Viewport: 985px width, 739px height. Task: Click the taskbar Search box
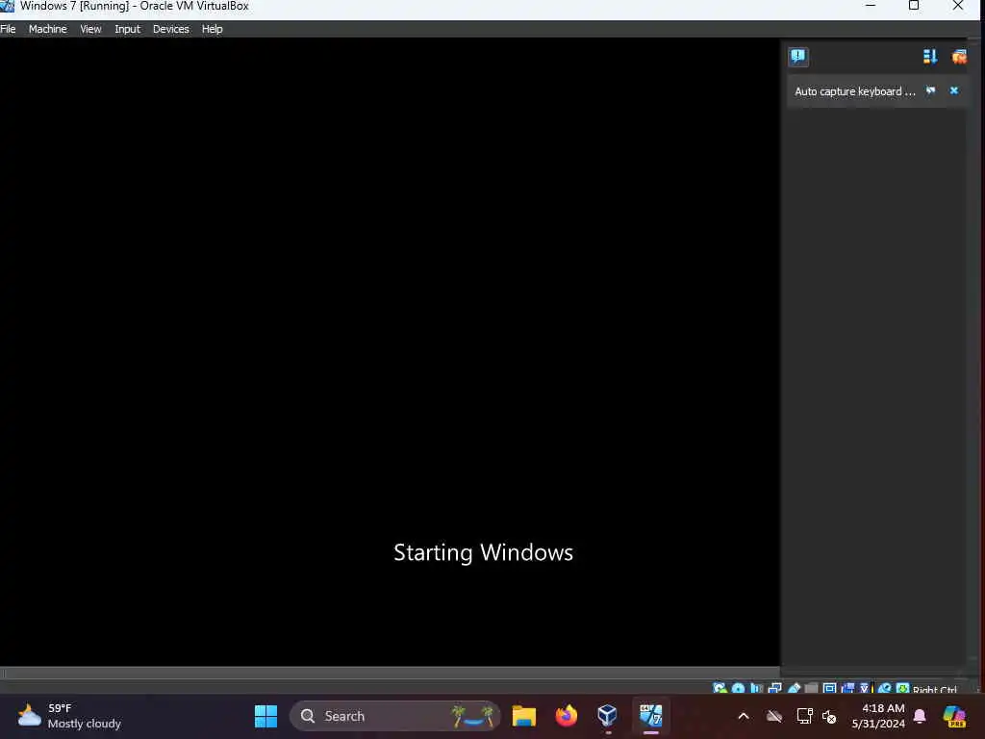[394, 716]
